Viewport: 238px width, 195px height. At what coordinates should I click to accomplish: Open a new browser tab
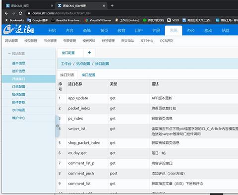[x=112, y=5]
